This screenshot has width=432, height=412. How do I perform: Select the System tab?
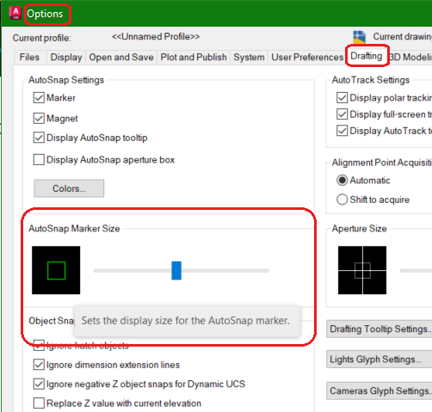pos(249,57)
